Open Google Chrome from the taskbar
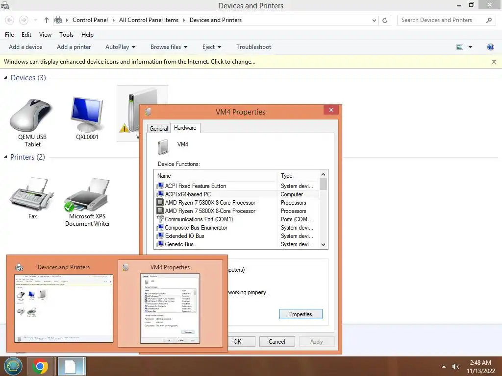This screenshot has width=502, height=376. pos(40,366)
